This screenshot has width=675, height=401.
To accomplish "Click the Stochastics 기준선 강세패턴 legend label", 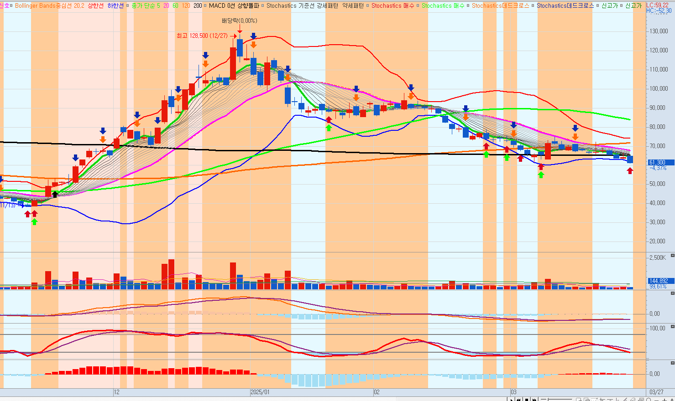I will pyautogui.click(x=303, y=6).
